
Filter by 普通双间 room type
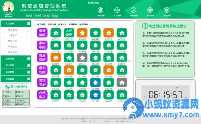(x=42, y=58)
